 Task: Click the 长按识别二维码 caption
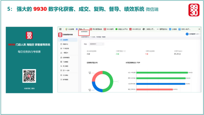[29, 89]
